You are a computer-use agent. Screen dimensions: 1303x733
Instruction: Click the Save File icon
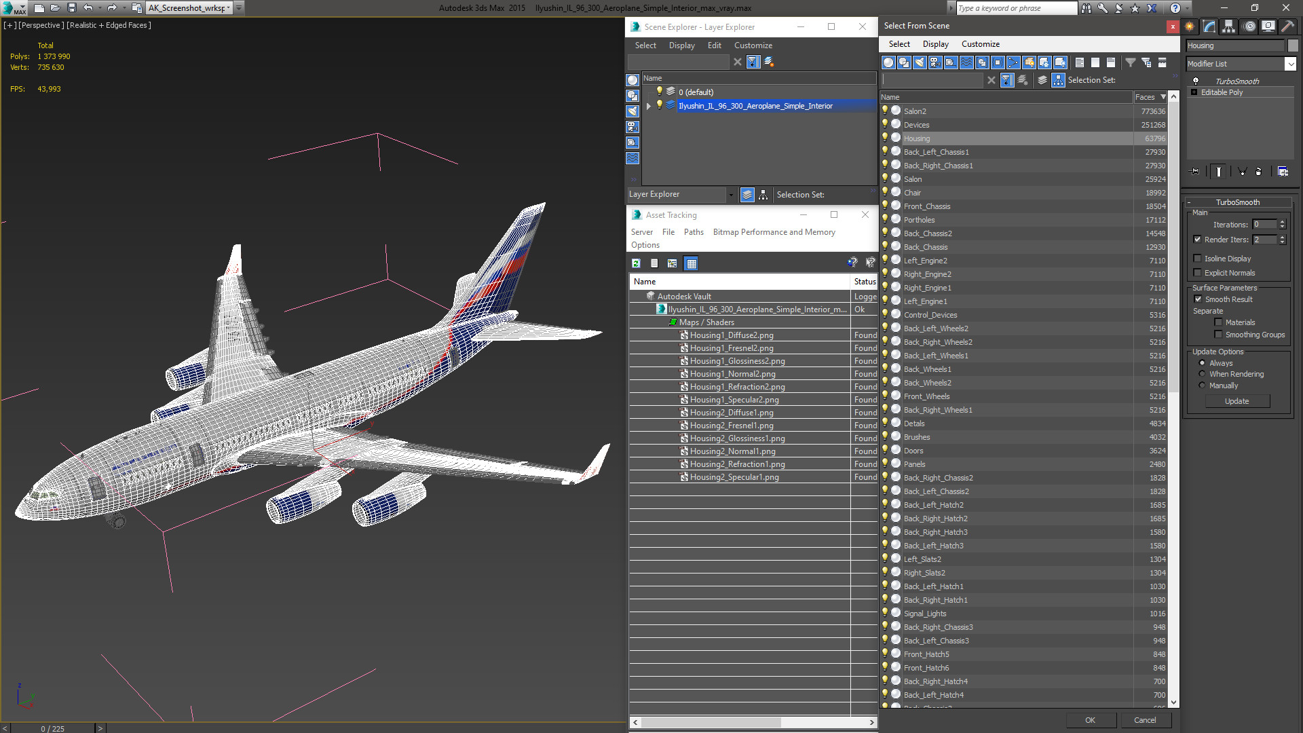point(71,8)
